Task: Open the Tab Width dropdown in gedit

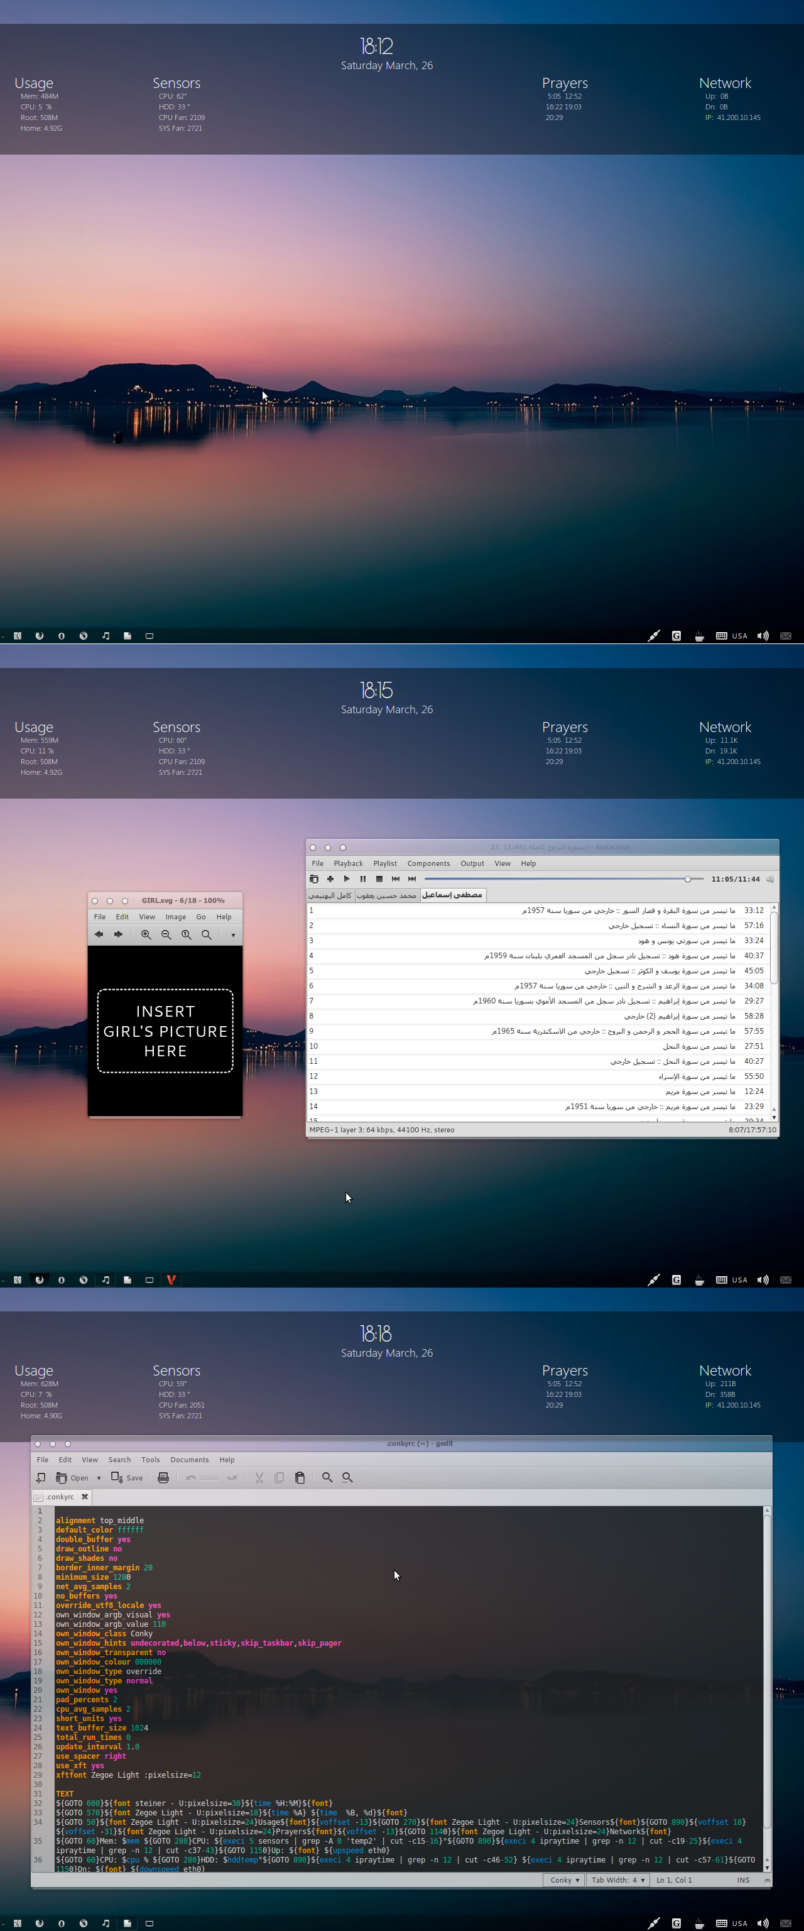Action: coord(617,1879)
